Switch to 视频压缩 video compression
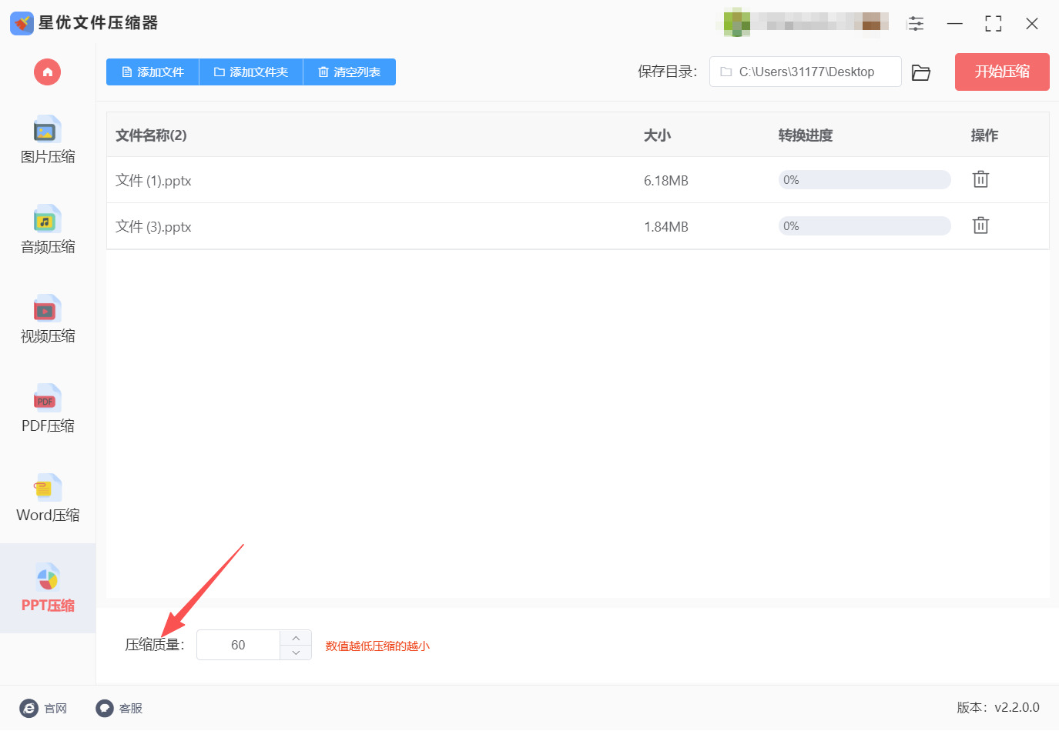The width and height of the screenshot is (1059, 731). point(48,319)
